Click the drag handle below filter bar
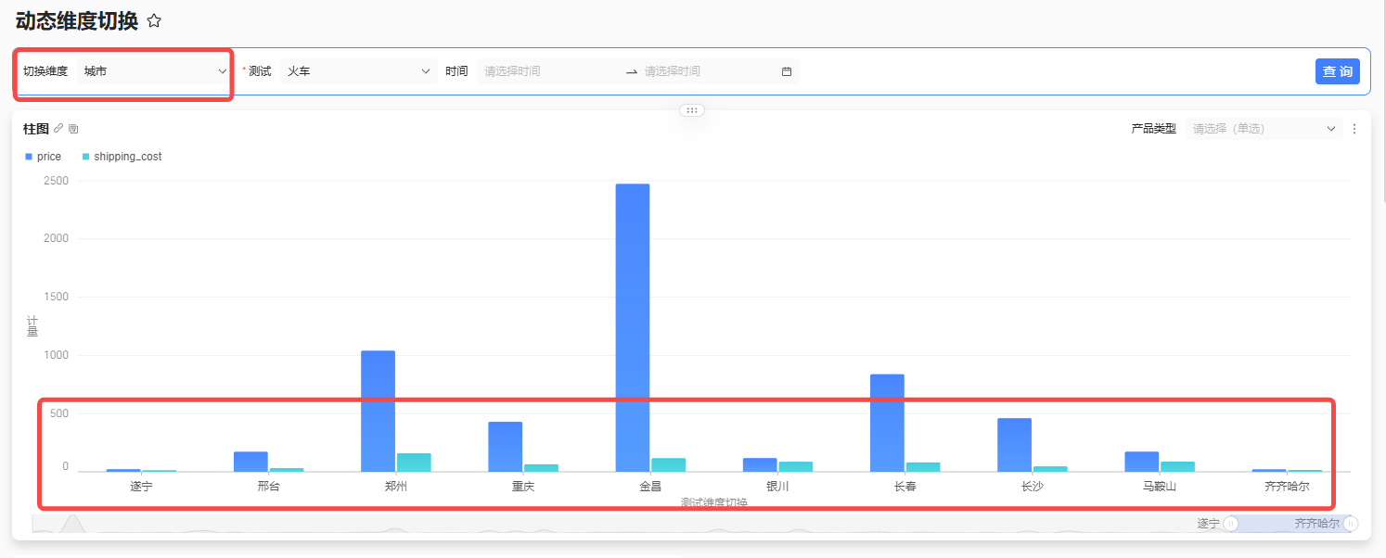 coord(691,110)
